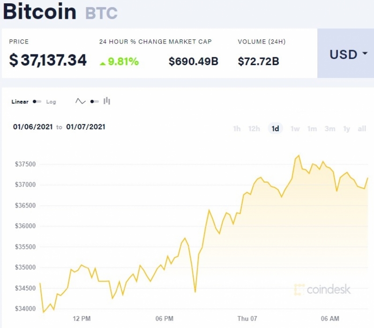Toggle the line/candlestick chart switch
The height and width of the screenshot is (328, 374).
95,102
